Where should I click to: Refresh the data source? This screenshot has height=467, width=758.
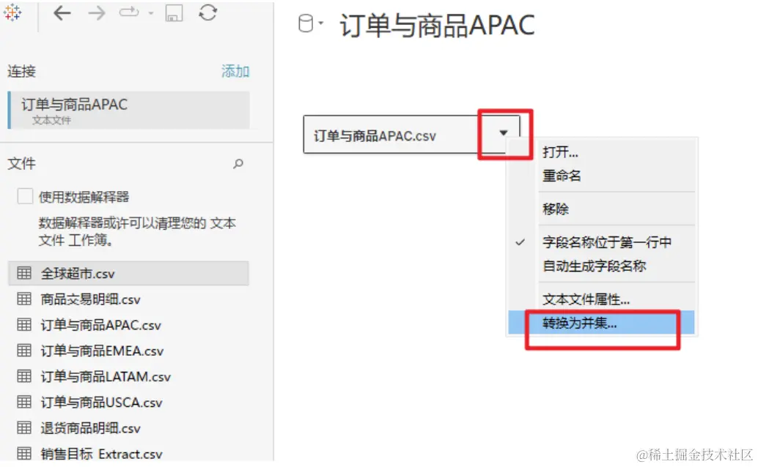[x=208, y=12]
